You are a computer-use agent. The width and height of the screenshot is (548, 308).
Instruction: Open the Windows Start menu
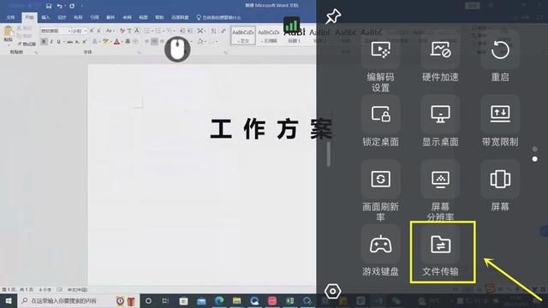point(9,300)
